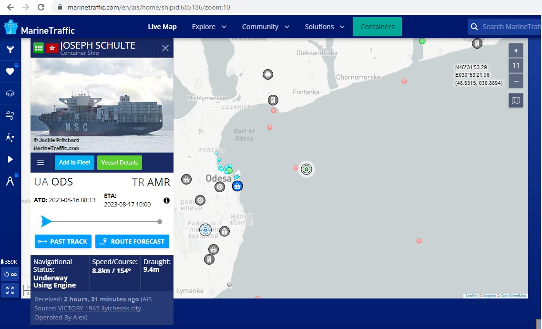Select the distance measuring compass tool
The height and width of the screenshot is (329, 542).
(10, 181)
